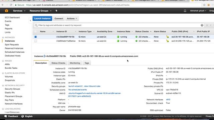Collapse NETWORK & SECURITY section
214x120 pixels.
click(x=3, y=85)
